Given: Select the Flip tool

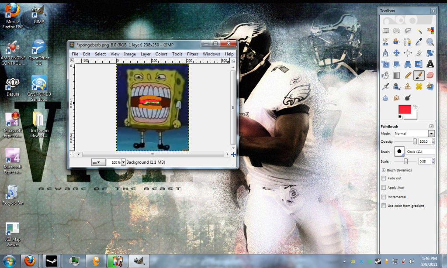Looking at the screenshot, I should click(x=419, y=64).
